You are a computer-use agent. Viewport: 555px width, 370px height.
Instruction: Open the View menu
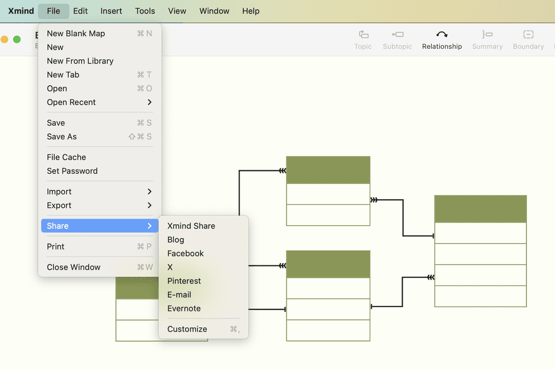click(x=177, y=11)
